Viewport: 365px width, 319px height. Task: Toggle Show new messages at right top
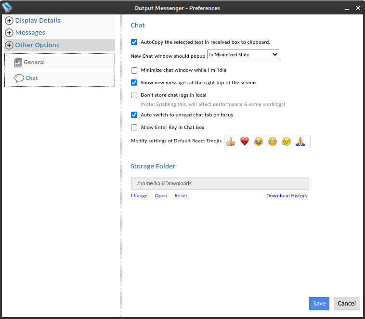pyautogui.click(x=134, y=83)
